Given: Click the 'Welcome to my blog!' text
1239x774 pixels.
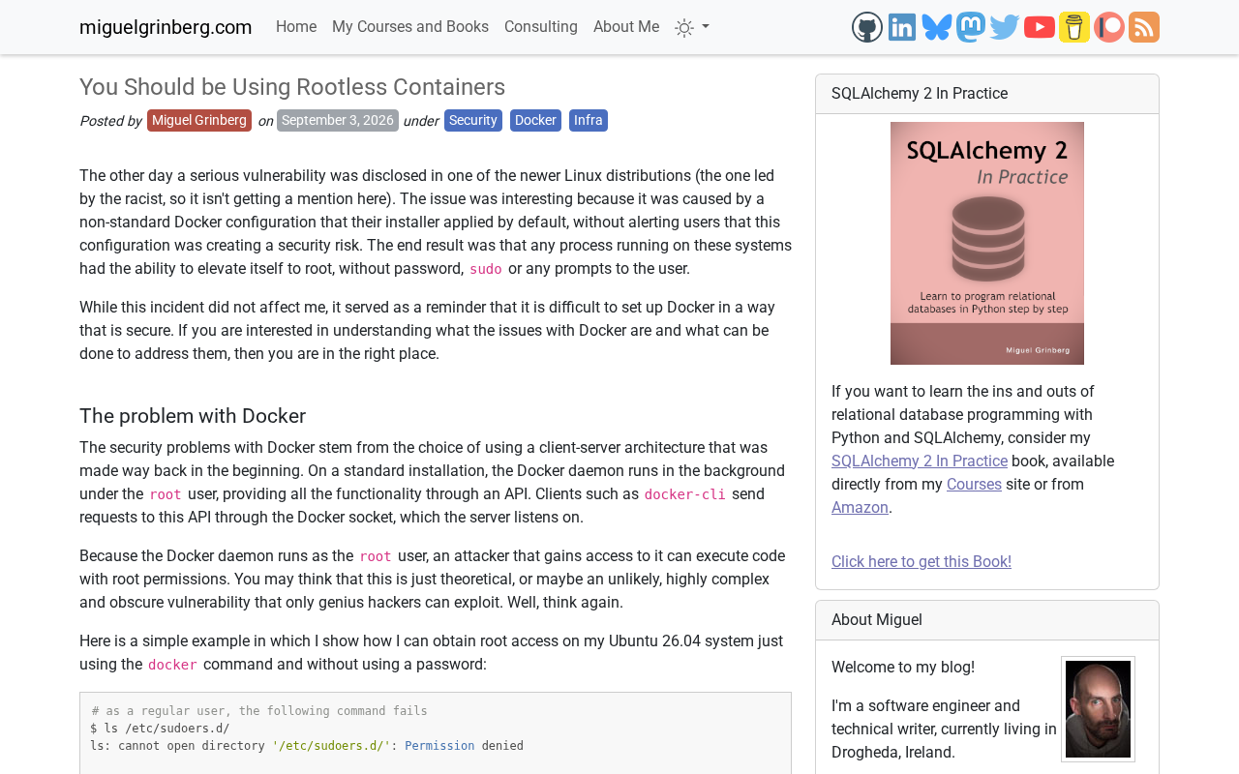Looking at the screenshot, I should tap(903, 668).
